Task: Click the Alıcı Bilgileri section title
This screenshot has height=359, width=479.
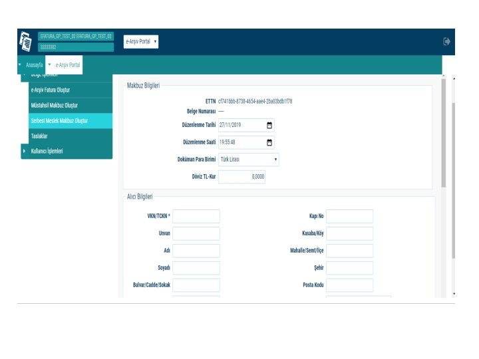Action: pos(140,197)
